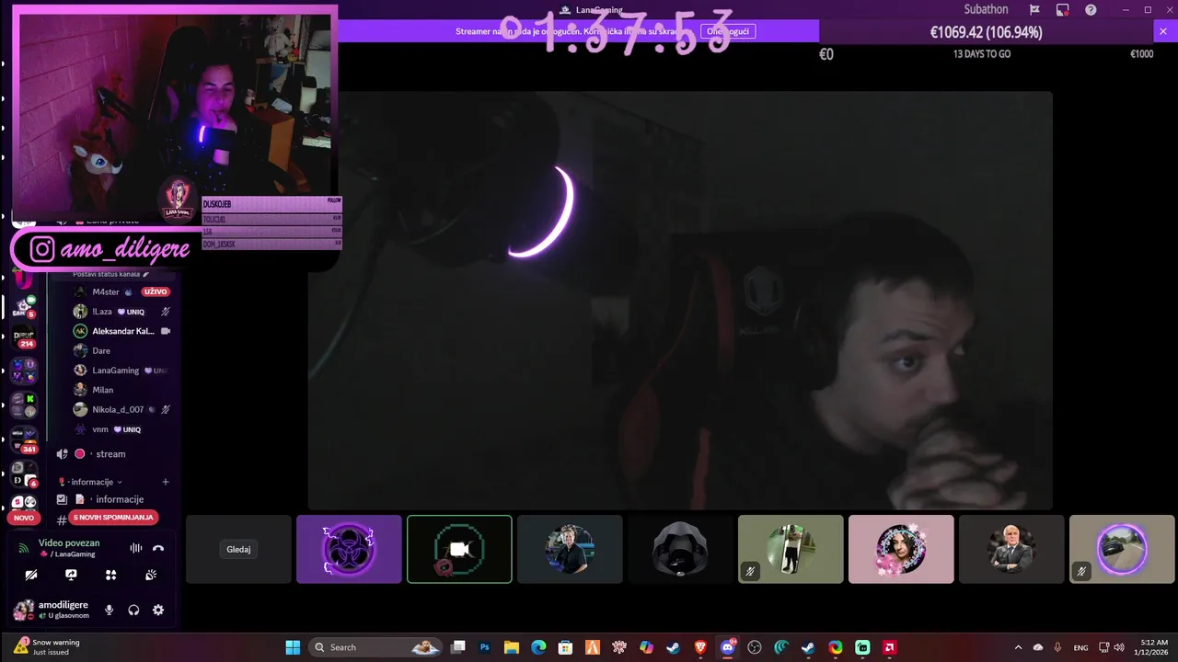Image resolution: width=1178 pixels, height=662 pixels.
Task: Open the AMD software taskbar icon
Action: point(890,647)
